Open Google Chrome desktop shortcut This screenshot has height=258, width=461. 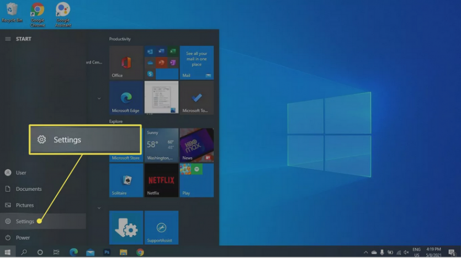tap(38, 14)
